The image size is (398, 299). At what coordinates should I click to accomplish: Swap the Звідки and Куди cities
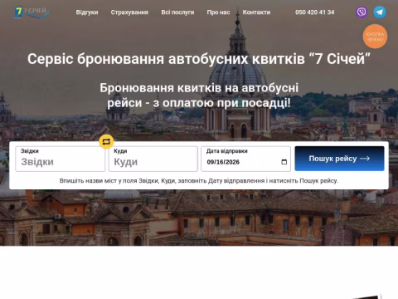106,141
